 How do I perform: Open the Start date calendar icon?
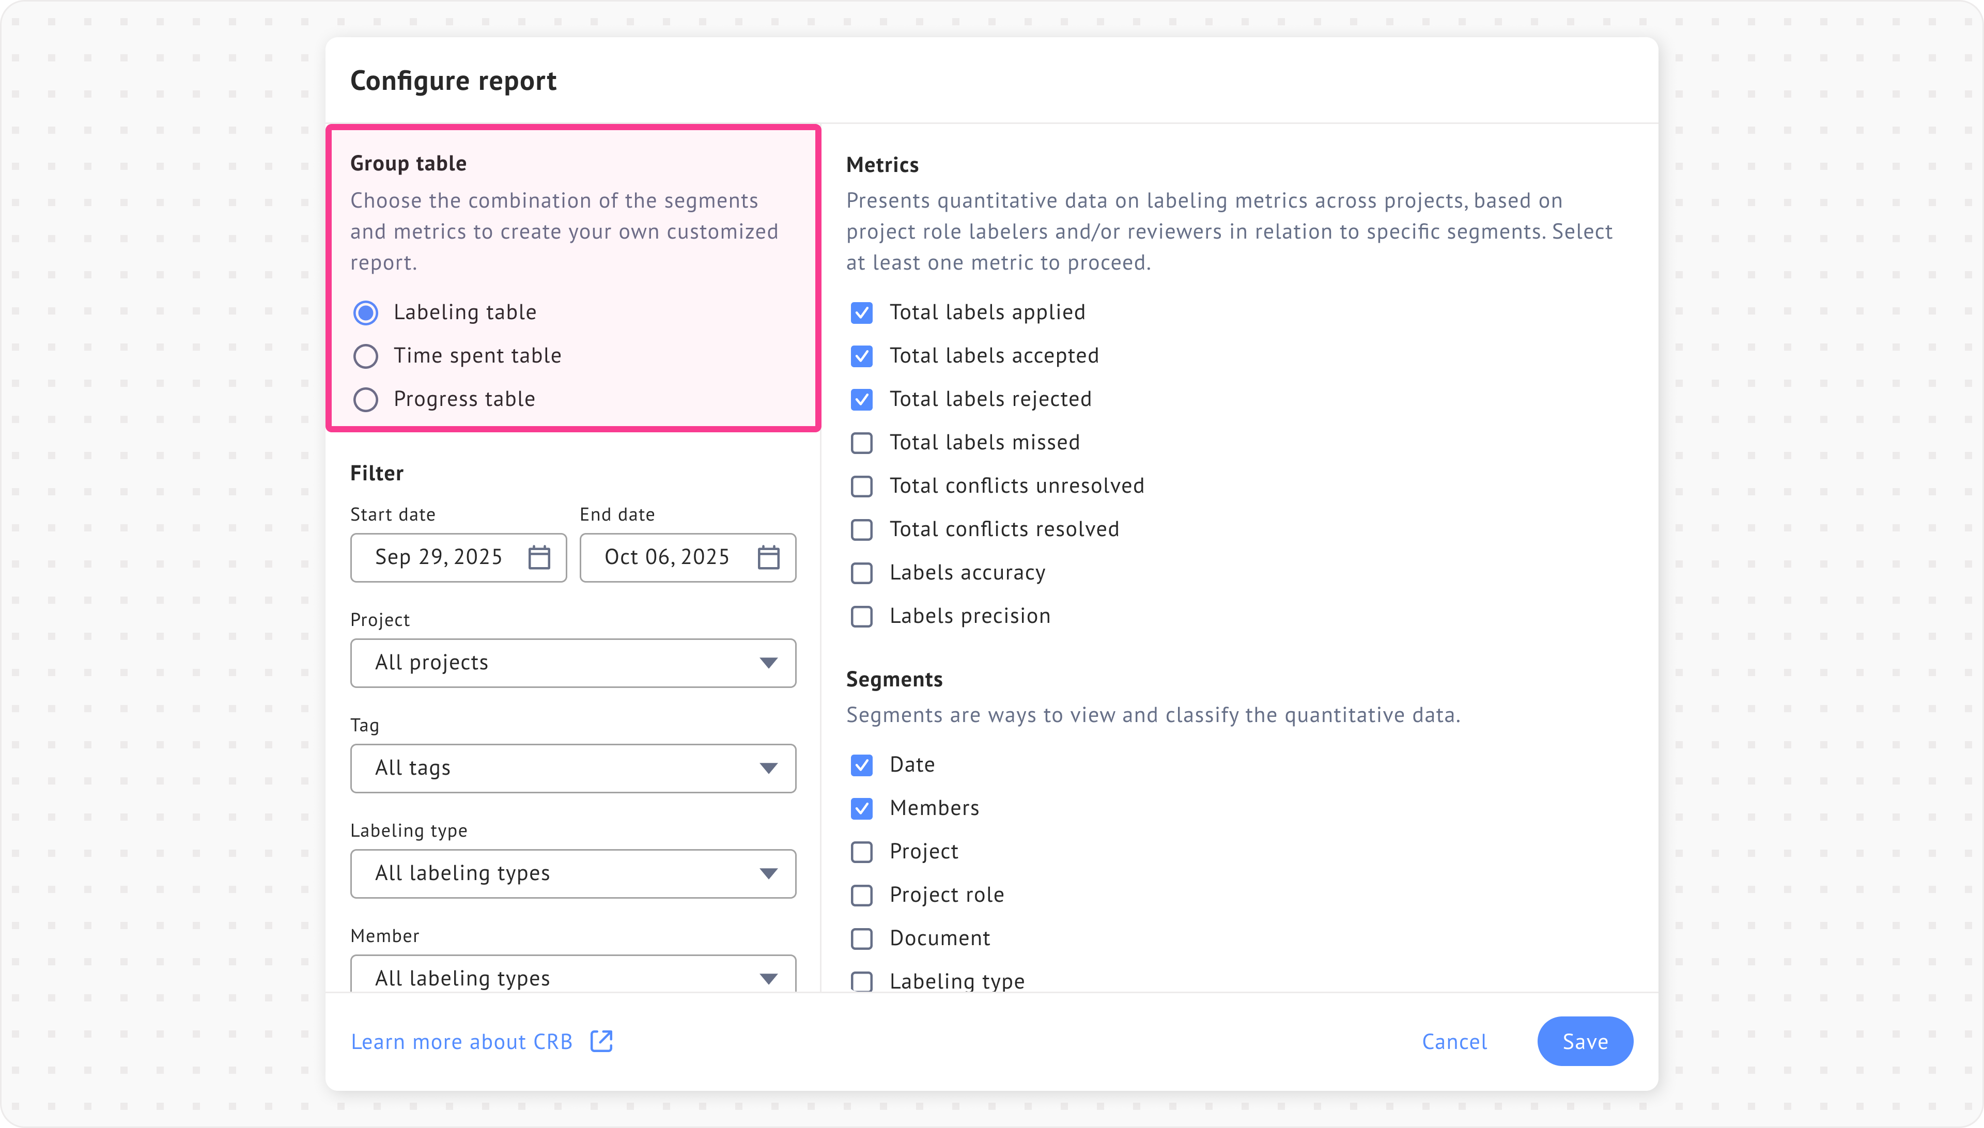(x=538, y=557)
